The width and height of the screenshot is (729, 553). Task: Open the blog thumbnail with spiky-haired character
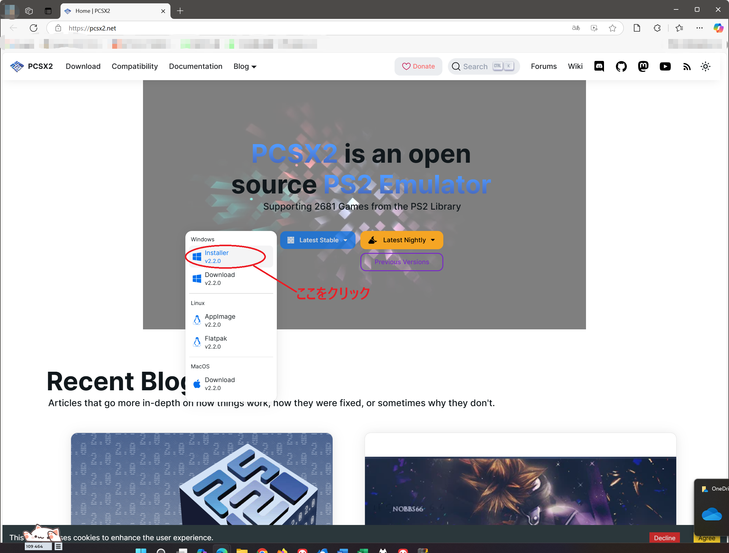[520, 491]
